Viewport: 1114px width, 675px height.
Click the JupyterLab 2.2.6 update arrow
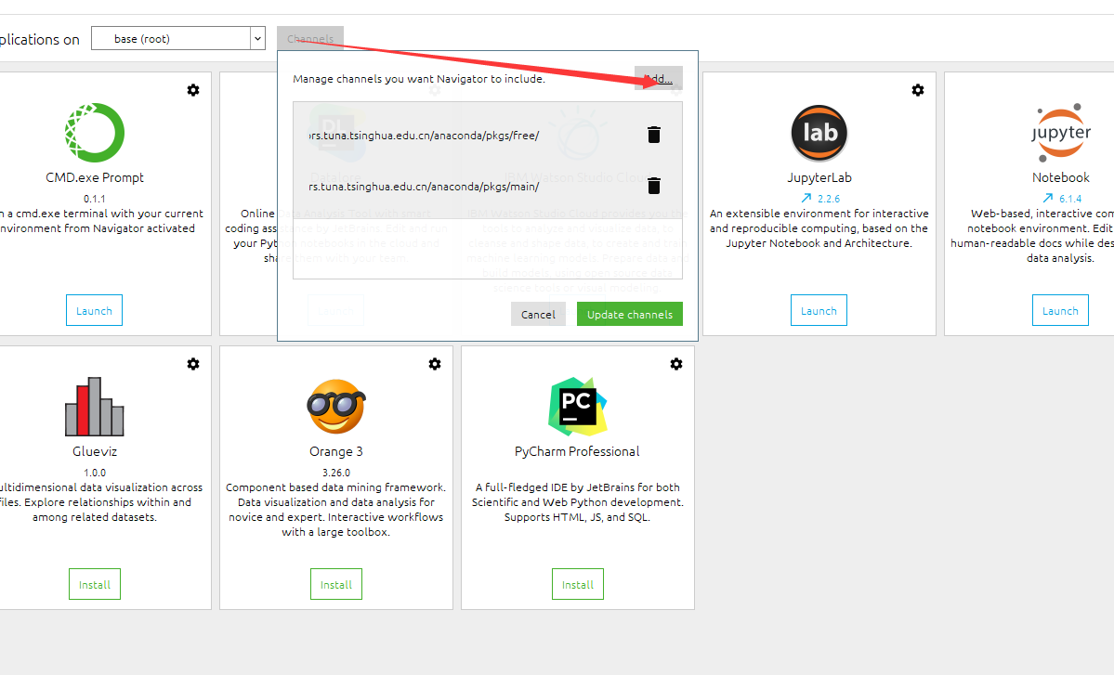pos(806,199)
